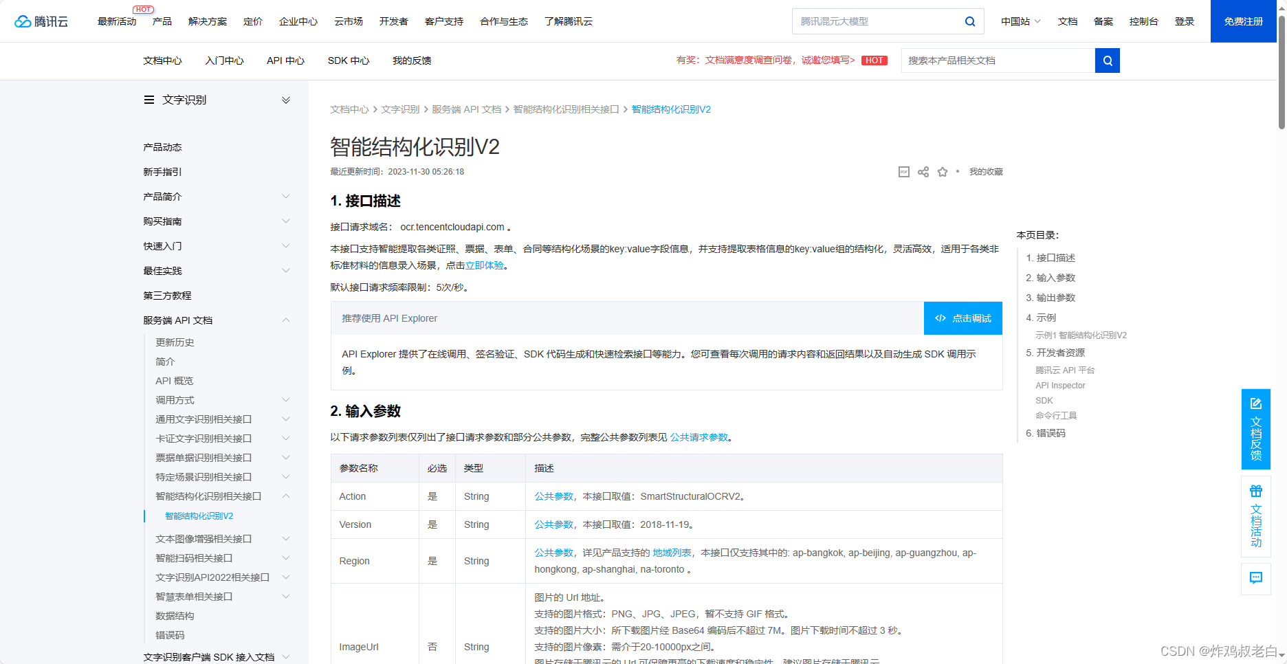1287x664 pixels.
Task: Open the 开发者 top menu
Action: pos(394,21)
